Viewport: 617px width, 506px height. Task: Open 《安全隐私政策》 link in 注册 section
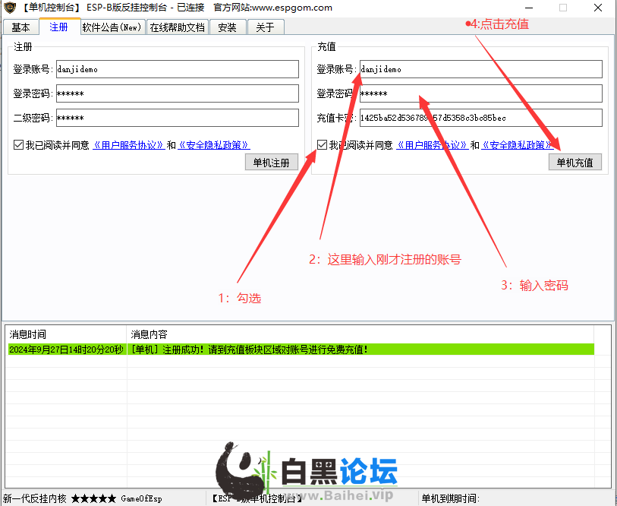click(x=214, y=145)
